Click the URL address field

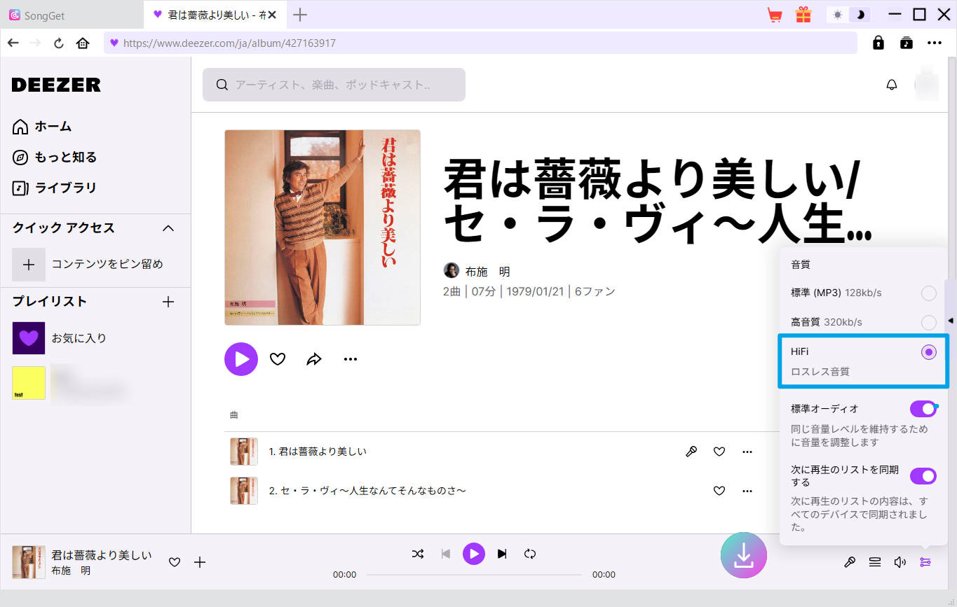click(x=481, y=43)
